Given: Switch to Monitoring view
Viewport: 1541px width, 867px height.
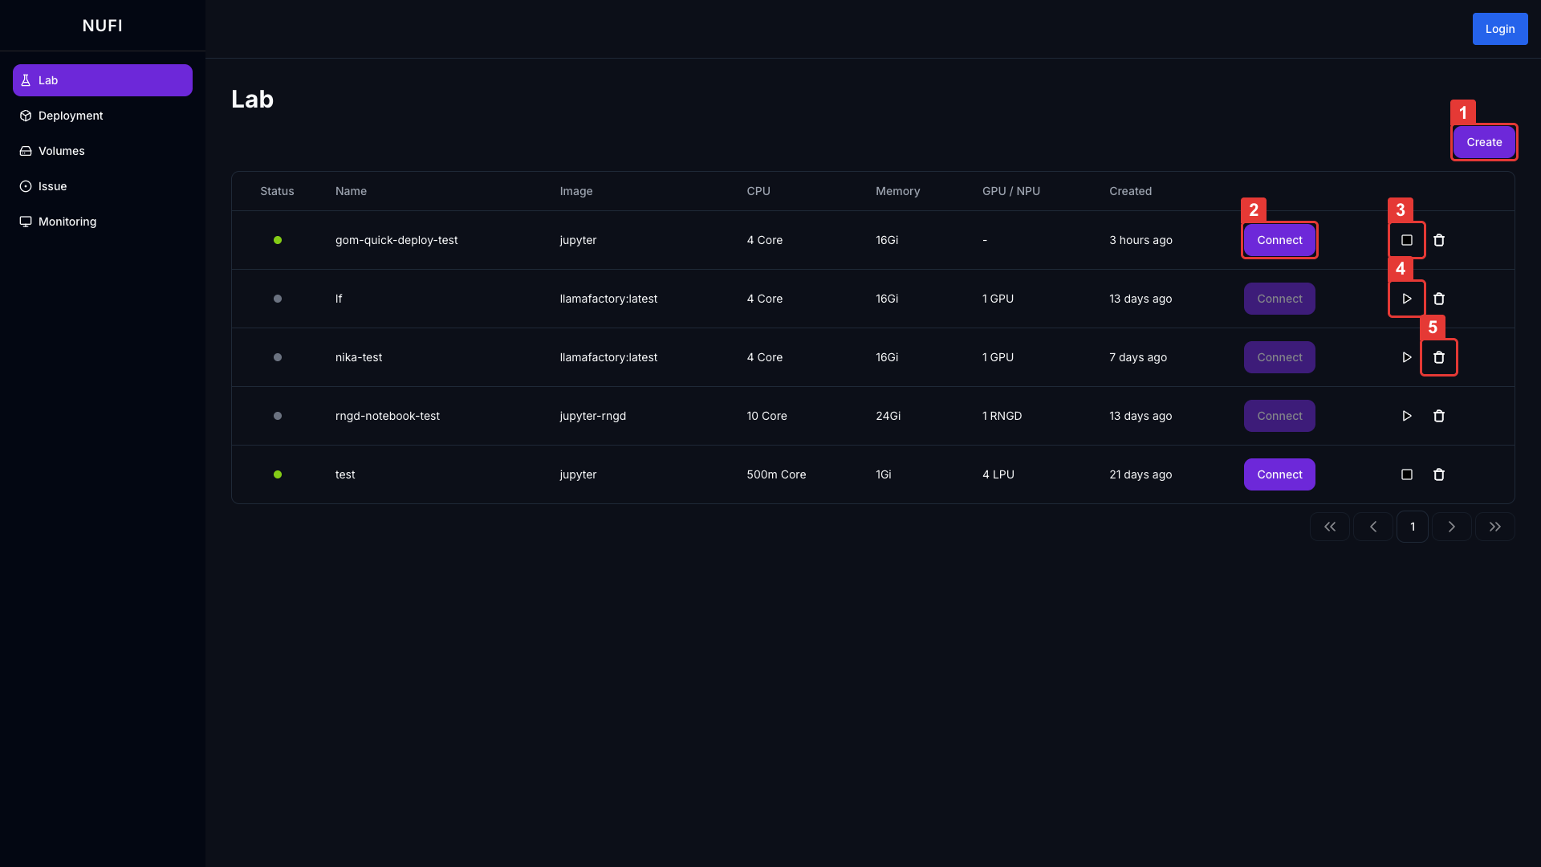Looking at the screenshot, I should pyautogui.click(x=67, y=222).
